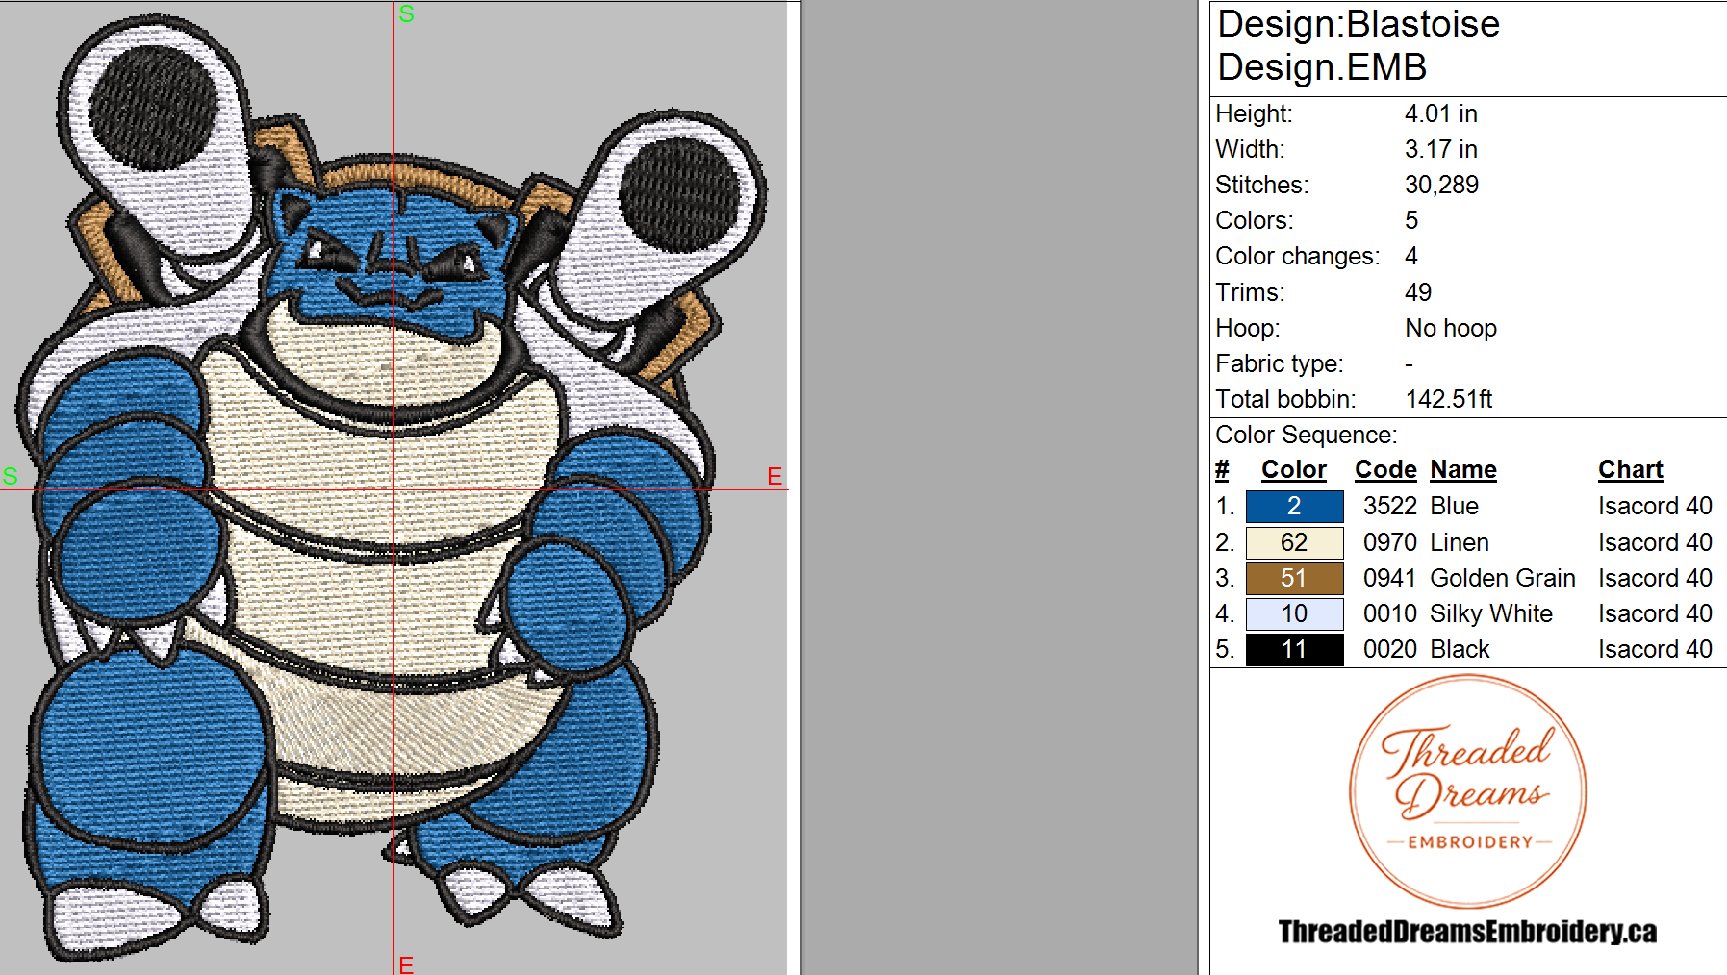Click thread code 3522
Viewport: 1727px width, 975px height.
coord(1390,506)
